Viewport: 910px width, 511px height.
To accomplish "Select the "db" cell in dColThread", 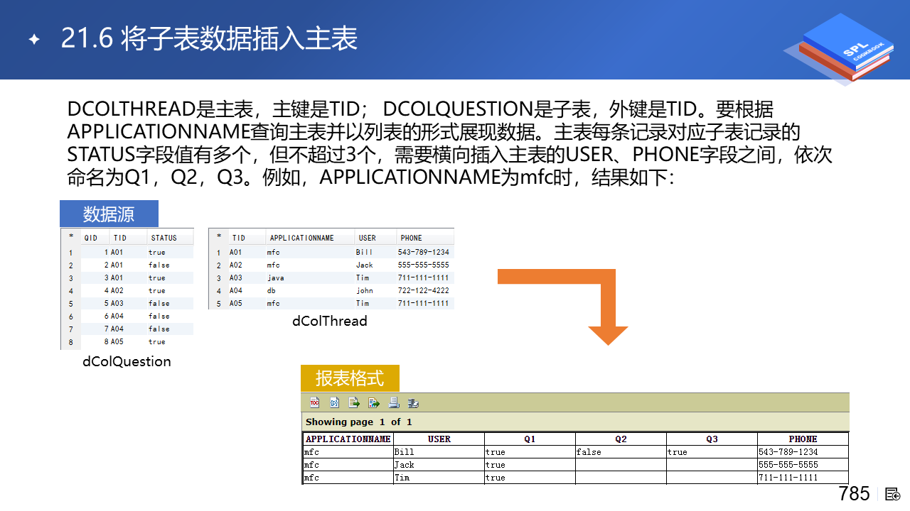I will [272, 290].
